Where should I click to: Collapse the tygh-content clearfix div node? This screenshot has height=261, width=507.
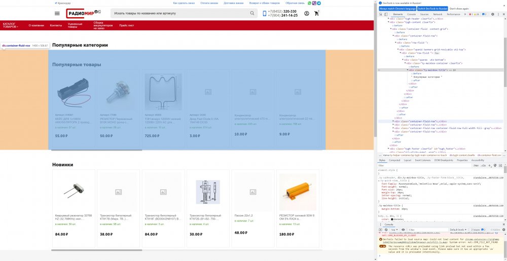(x=388, y=22)
